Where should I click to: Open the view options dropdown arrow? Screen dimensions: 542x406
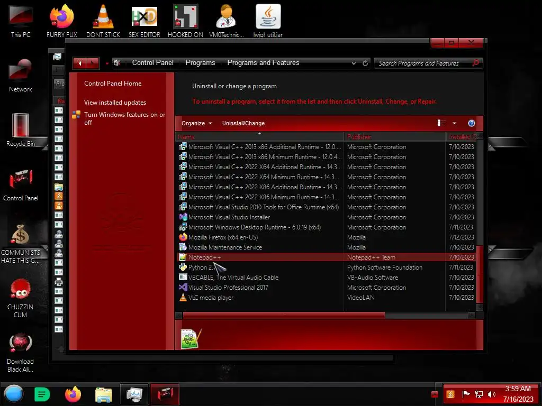pos(454,123)
